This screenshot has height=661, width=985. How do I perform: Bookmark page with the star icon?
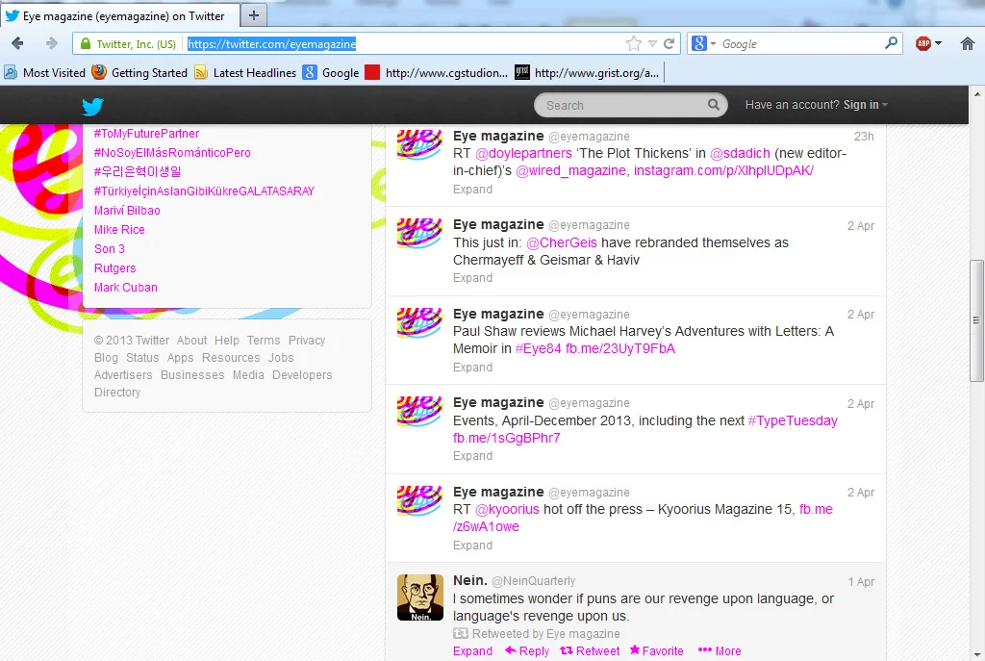pyautogui.click(x=634, y=43)
